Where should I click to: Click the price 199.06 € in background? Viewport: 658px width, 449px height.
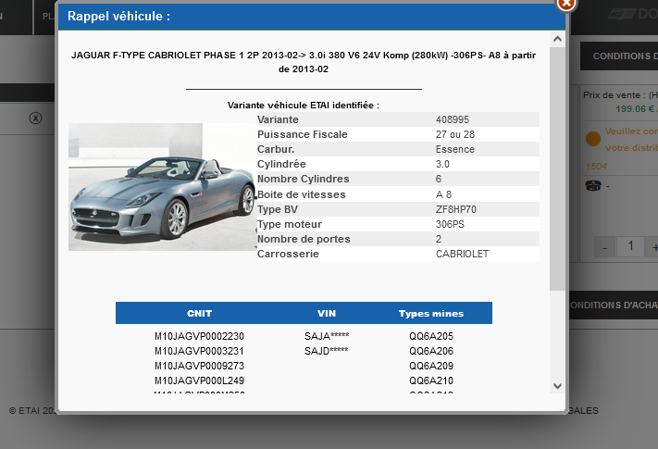coord(636,109)
